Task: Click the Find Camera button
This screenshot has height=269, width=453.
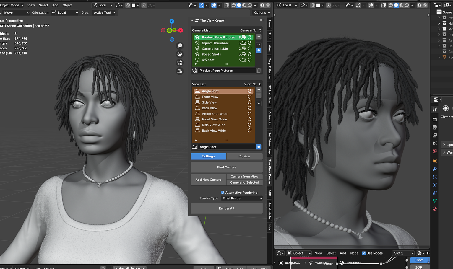Action: (x=227, y=167)
